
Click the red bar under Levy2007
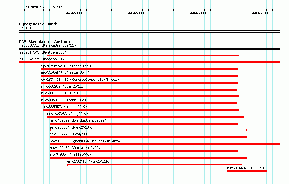[148, 137]
